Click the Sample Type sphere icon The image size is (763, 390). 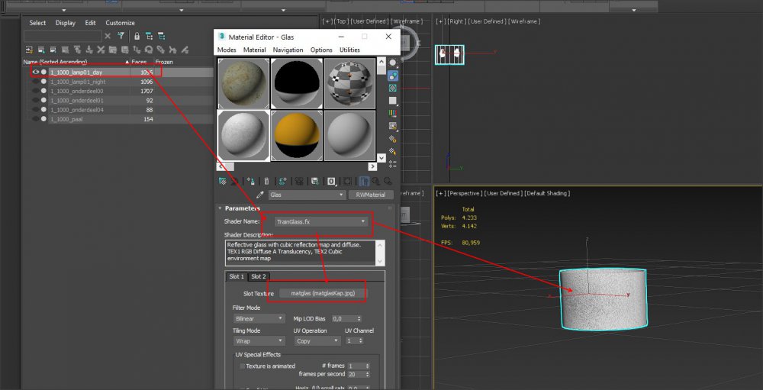tap(393, 63)
